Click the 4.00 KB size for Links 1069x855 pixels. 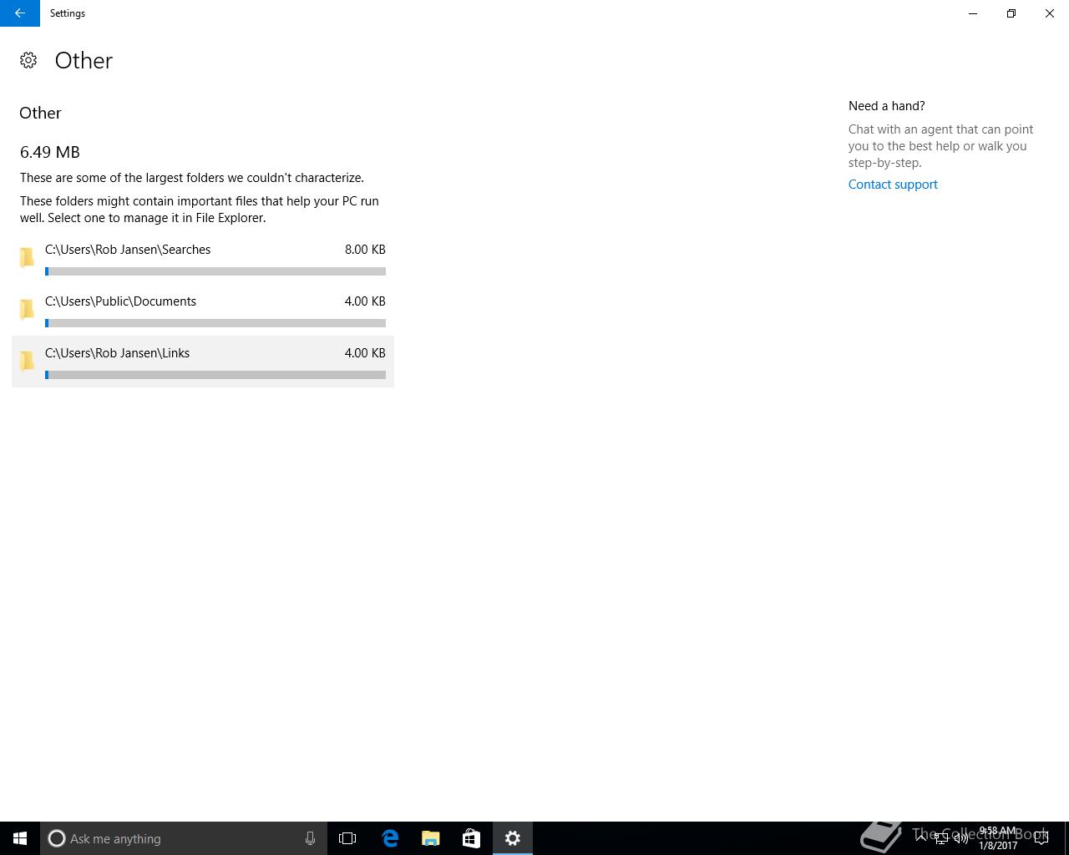365,353
